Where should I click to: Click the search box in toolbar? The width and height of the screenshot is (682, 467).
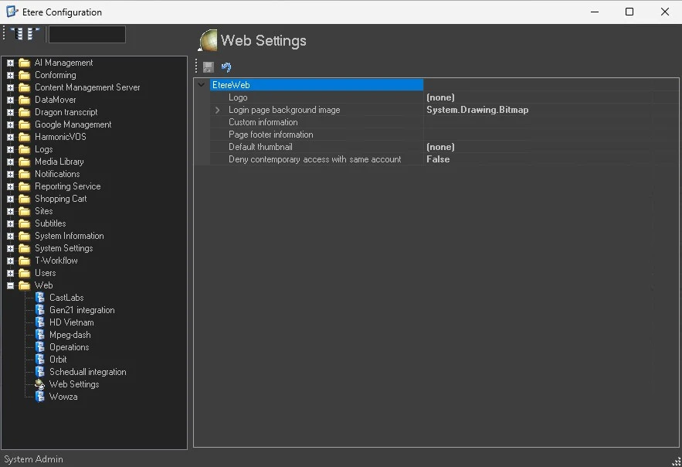point(87,34)
